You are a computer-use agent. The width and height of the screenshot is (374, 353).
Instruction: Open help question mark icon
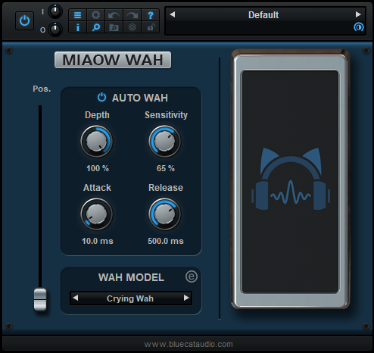click(x=151, y=15)
